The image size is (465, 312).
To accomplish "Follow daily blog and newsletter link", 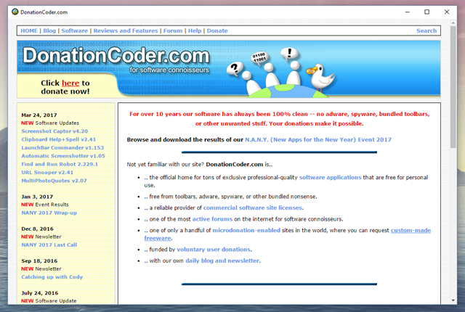I will click(x=222, y=260).
